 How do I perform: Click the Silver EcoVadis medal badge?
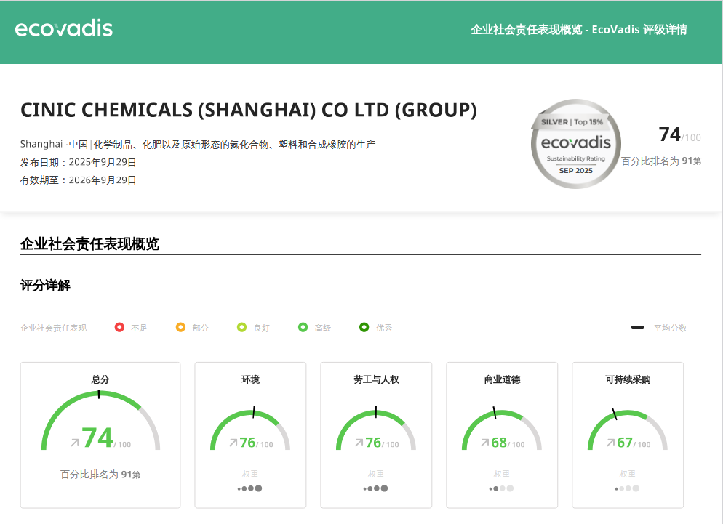coord(576,144)
